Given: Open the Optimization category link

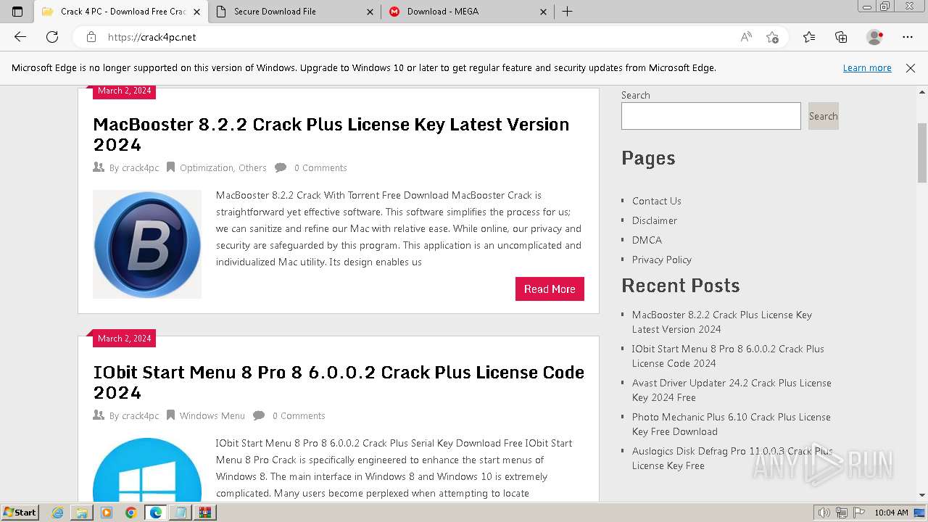Looking at the screenshot, I should pos(207,167).
